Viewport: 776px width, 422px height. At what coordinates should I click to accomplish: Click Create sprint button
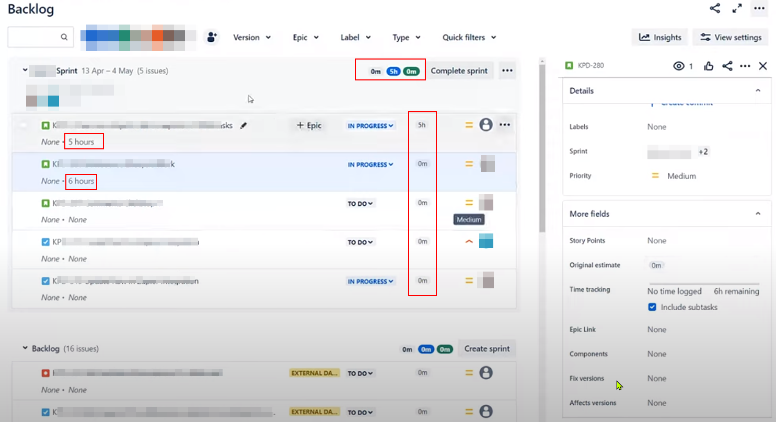[487, 348]
